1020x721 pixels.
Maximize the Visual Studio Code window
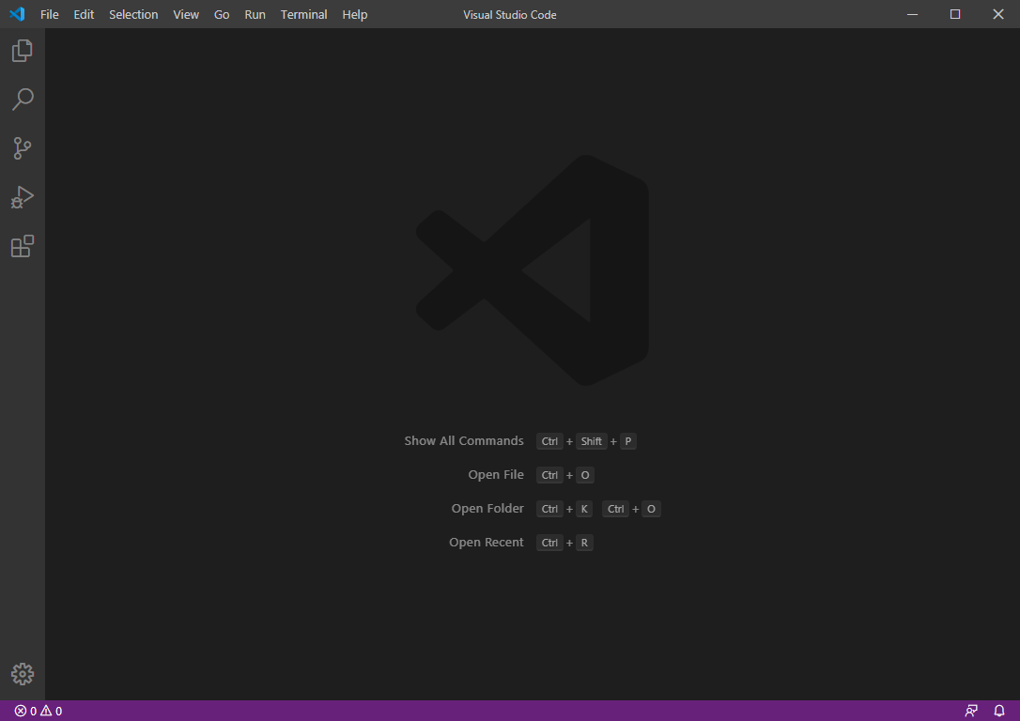[x=955, y=14]
